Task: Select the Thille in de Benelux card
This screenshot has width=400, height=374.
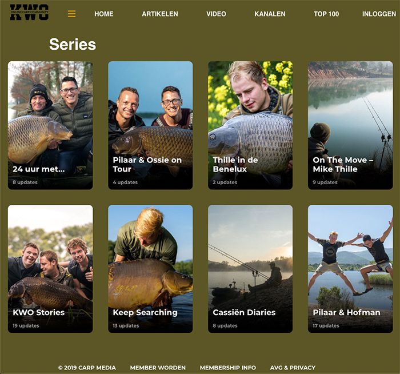Action: (x=250, y=125)
